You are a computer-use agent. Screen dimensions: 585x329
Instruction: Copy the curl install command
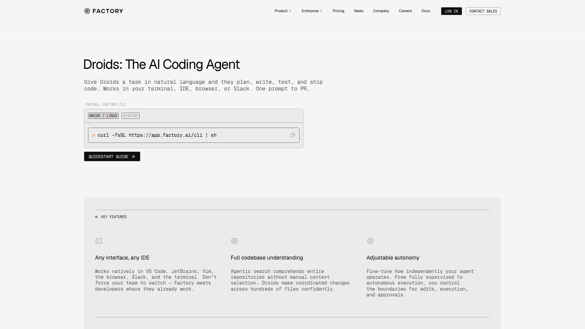click(293, 135)
